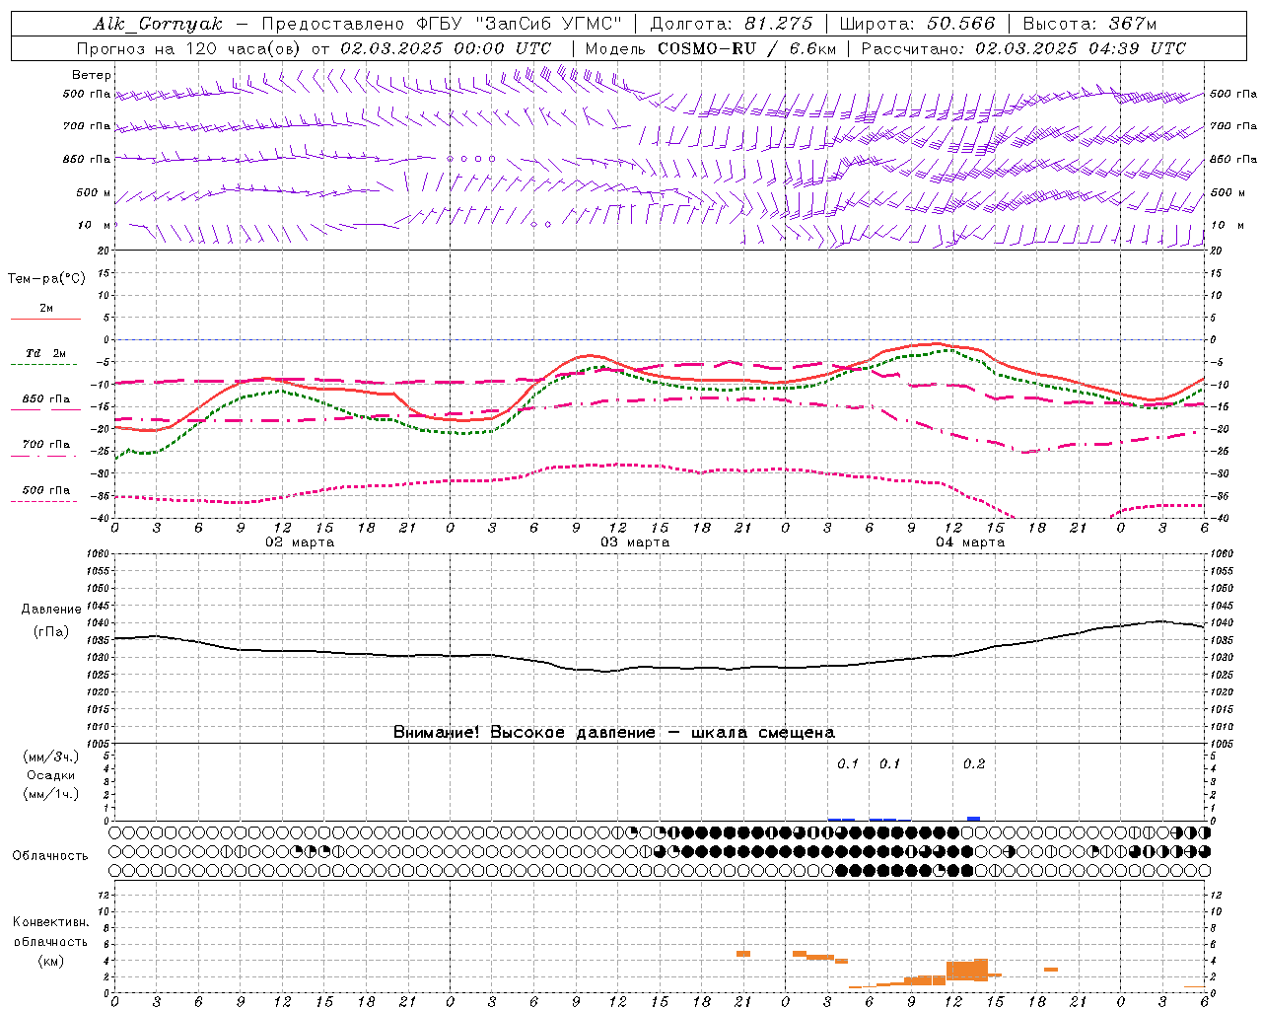Click the Широта: 50.566 value
This screenshot has height=1010, width=1262.
tap(917, 24)
